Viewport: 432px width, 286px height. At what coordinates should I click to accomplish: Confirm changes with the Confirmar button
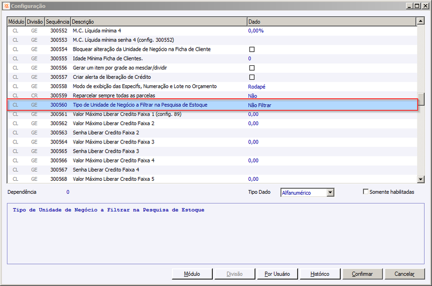pyautogui.click(x=362, y=274)
